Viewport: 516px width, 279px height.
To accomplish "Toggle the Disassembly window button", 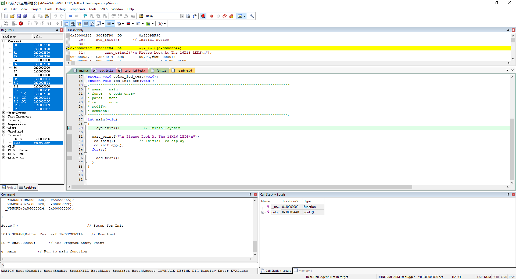I will (73, 24).
